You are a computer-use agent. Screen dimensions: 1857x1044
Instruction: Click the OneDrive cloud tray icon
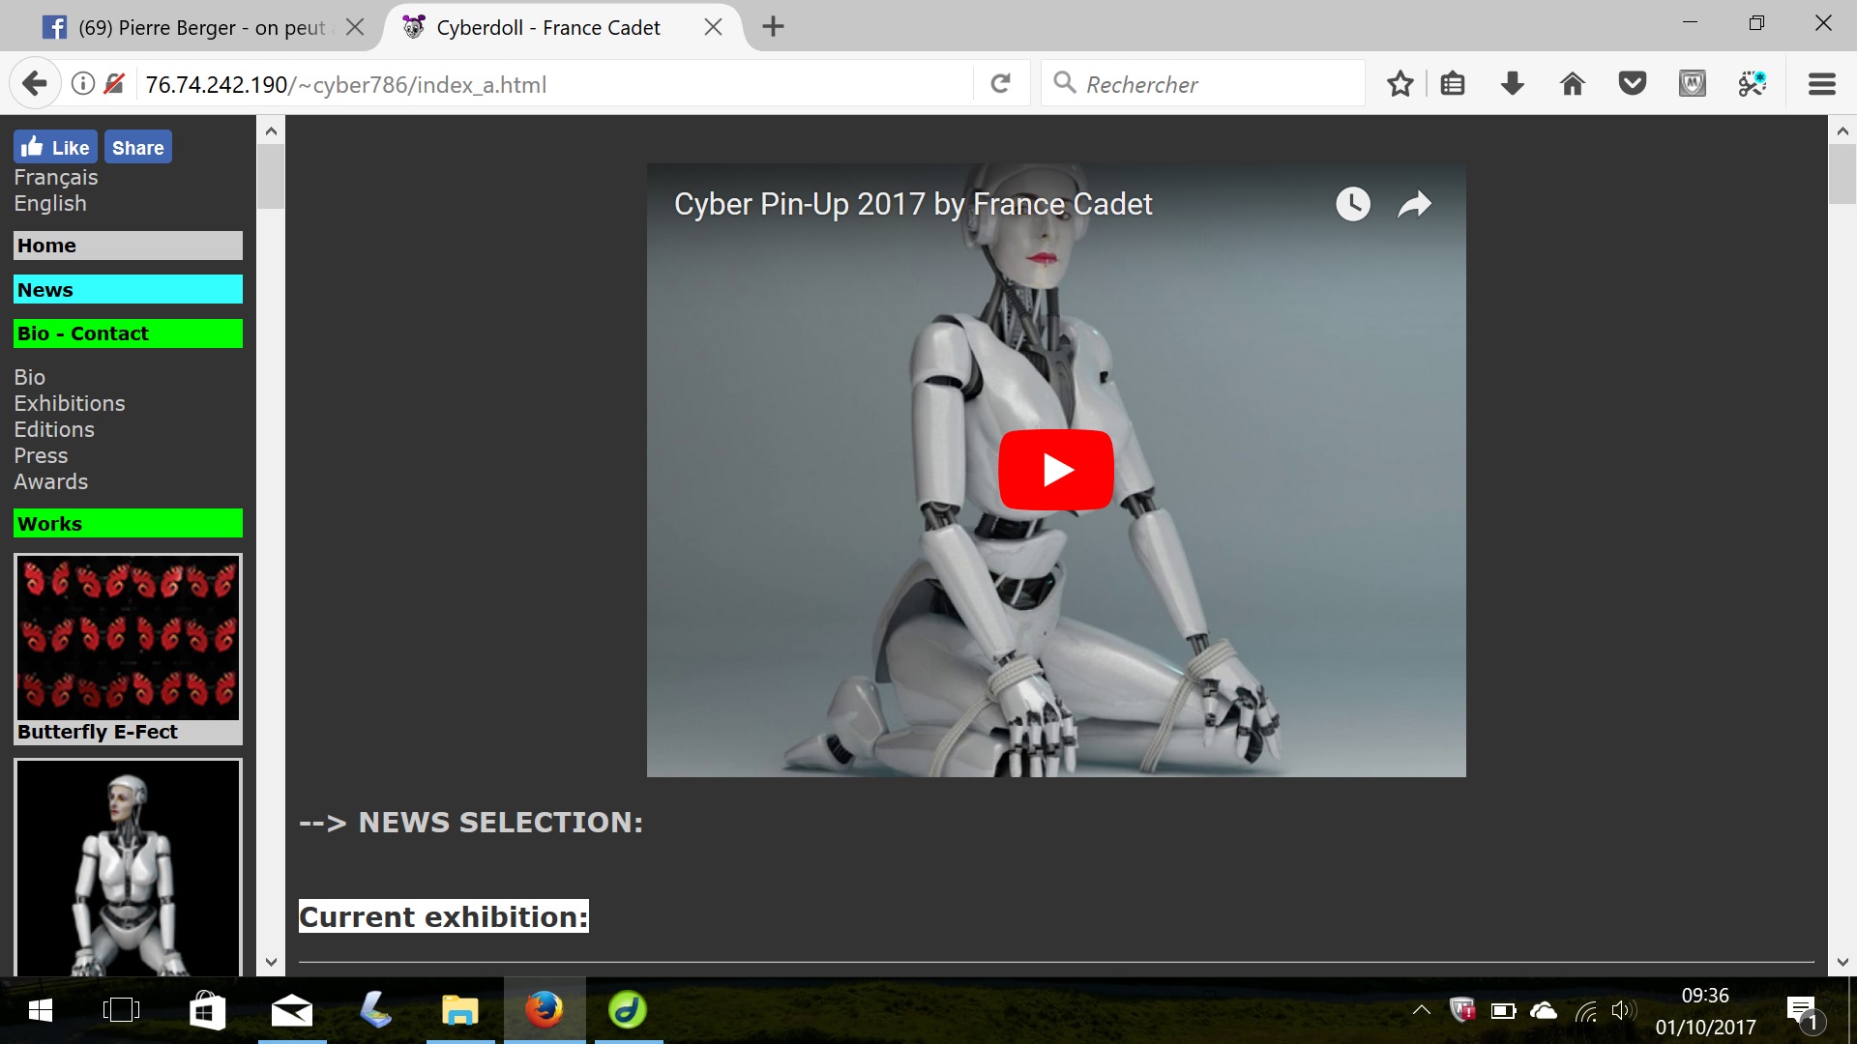1544,1011
